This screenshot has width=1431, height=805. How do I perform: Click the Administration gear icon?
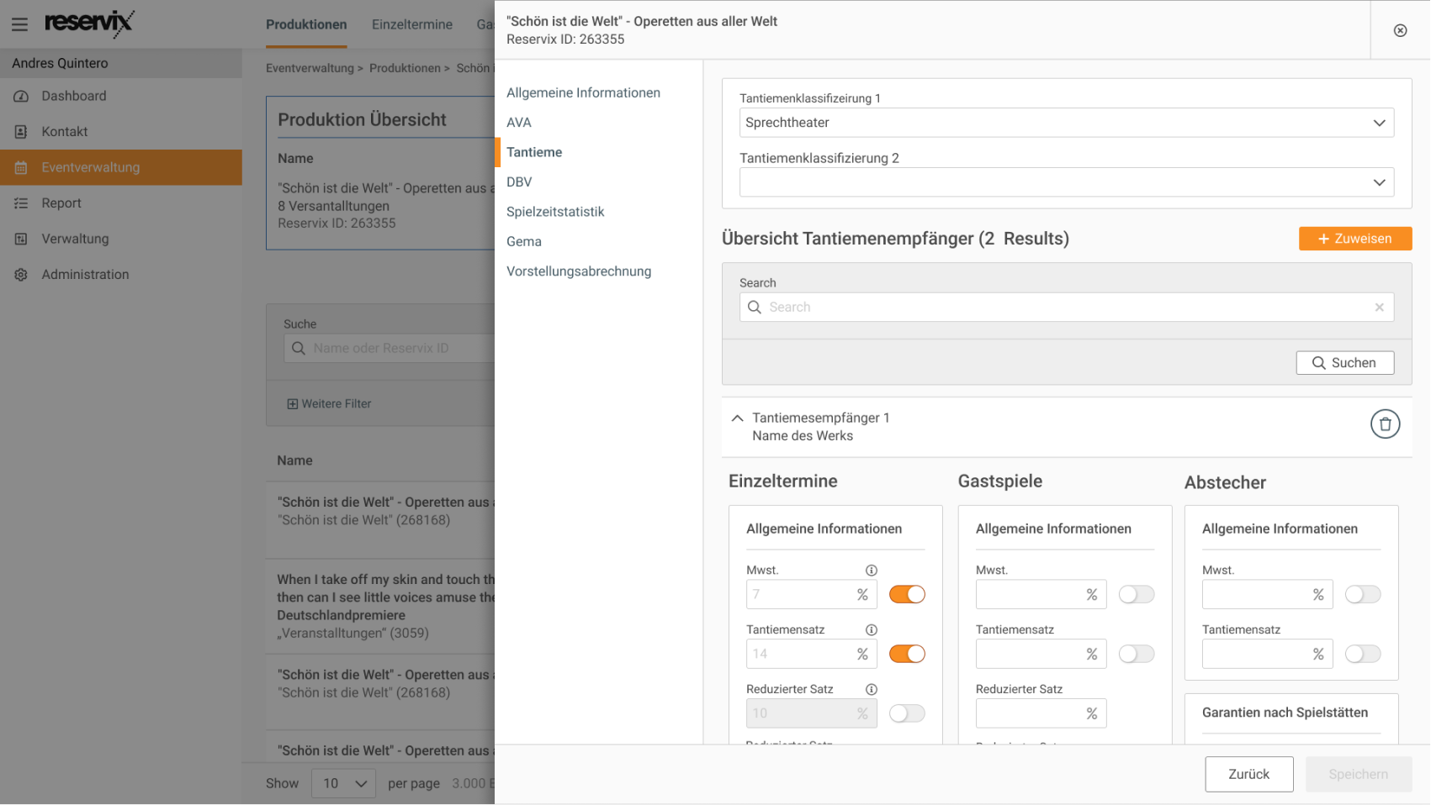pos(21,275)
